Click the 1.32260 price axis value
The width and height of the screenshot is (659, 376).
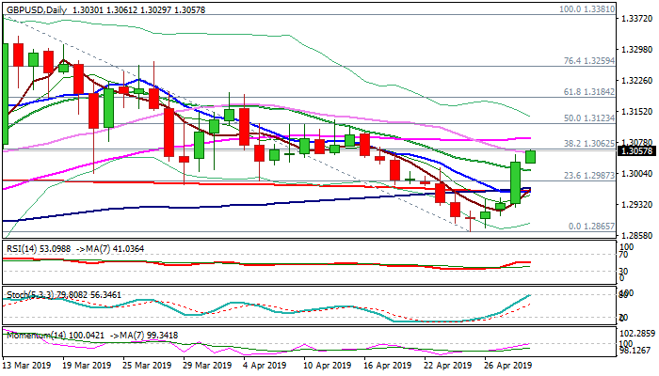(636, 81)
